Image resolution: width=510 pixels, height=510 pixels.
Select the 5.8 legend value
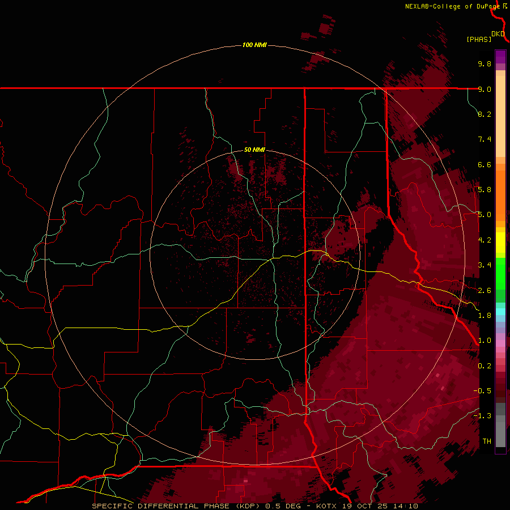point(484,190)
